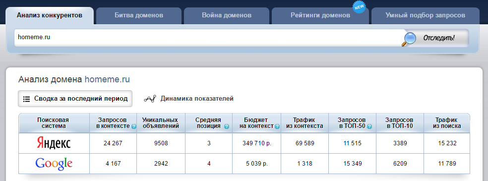Click Yandex TOP-10 value 3389
Screen dimensions: 488x181
tap(400, 143)
